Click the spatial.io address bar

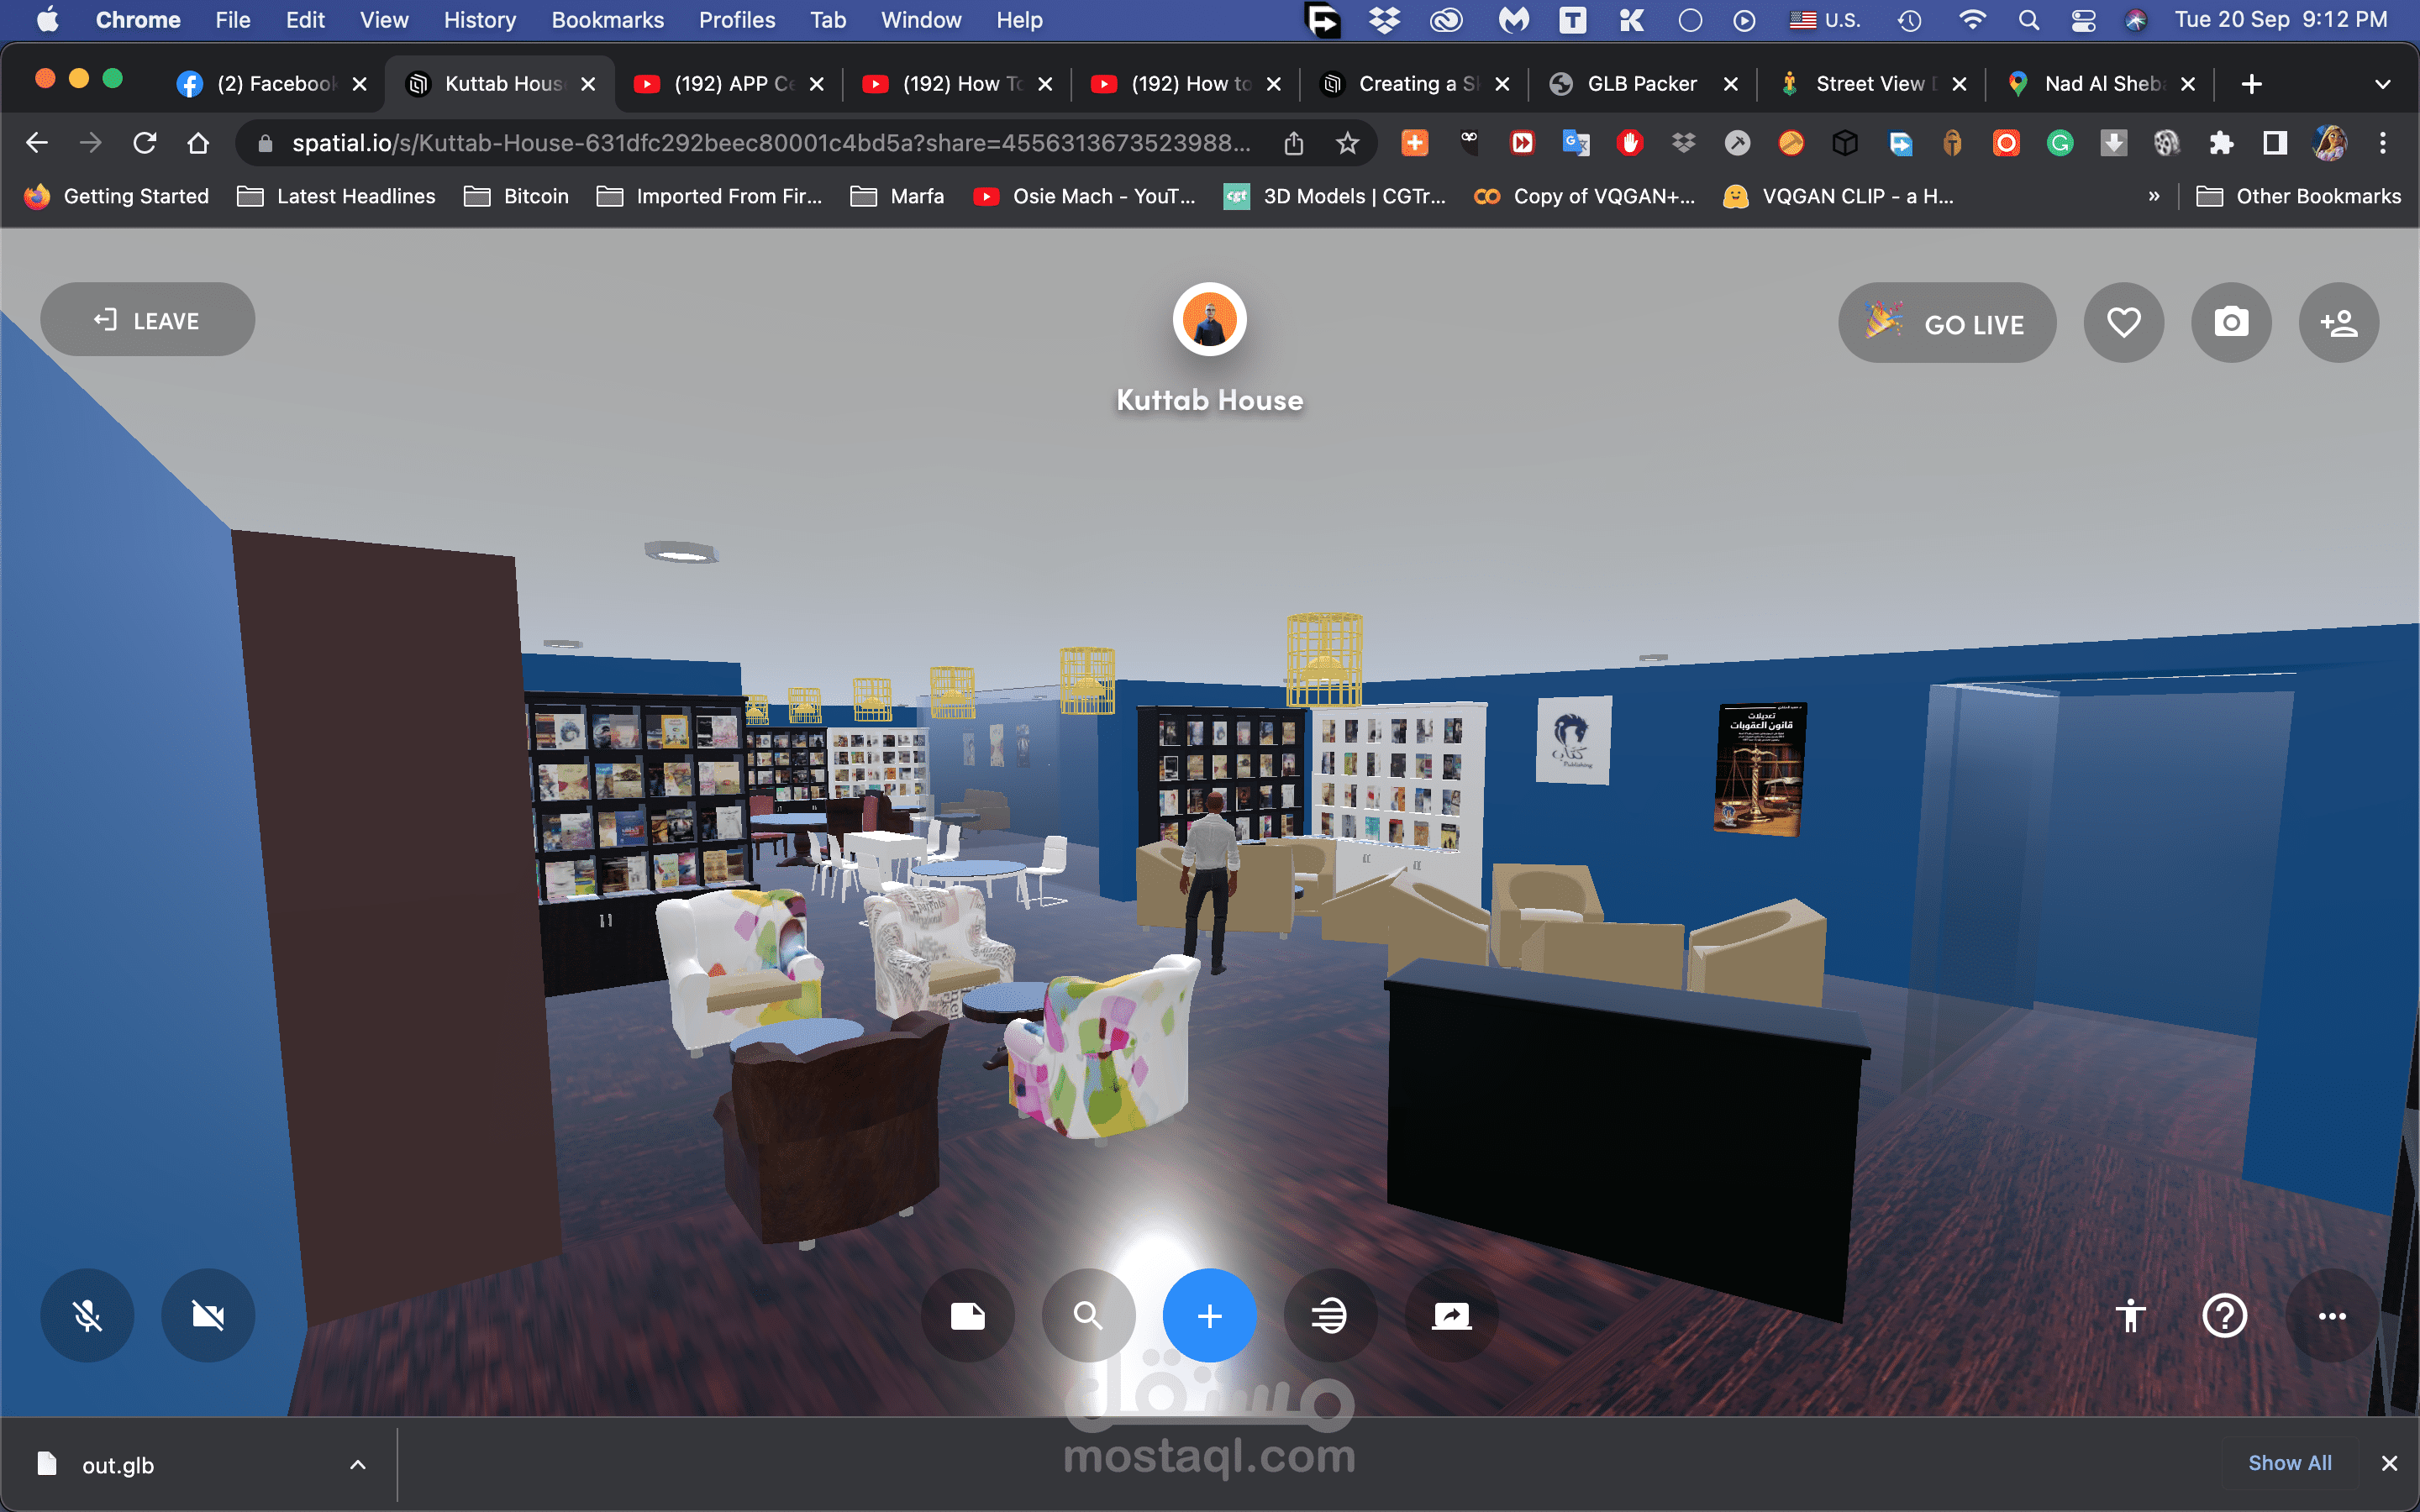770,143
